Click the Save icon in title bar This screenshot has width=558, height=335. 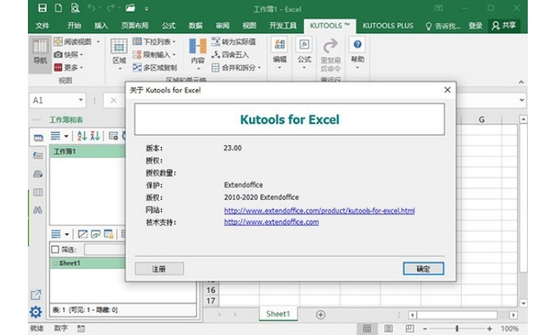43,8
